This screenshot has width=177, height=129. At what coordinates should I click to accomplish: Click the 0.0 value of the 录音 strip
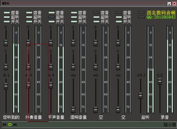[x=160, y=75]
